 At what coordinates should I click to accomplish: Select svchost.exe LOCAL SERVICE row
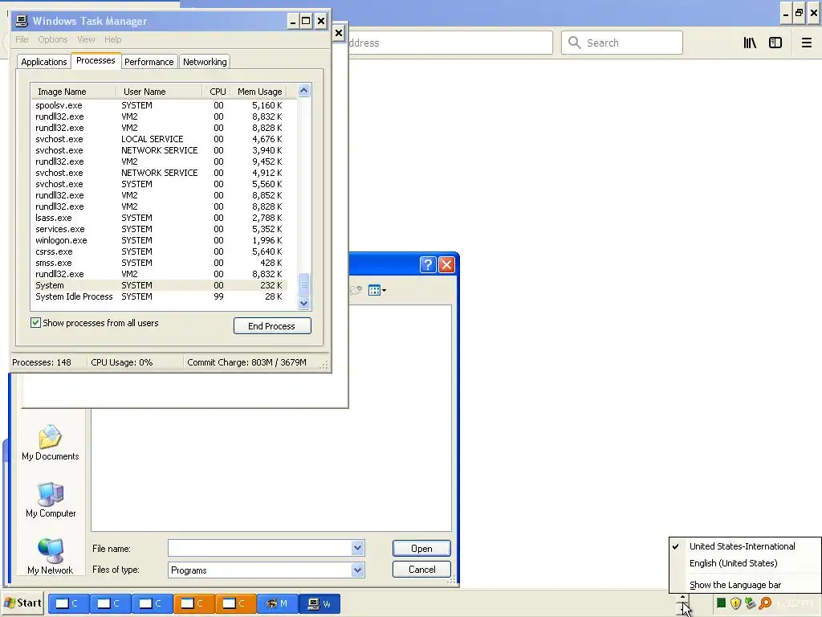point(159,139)
